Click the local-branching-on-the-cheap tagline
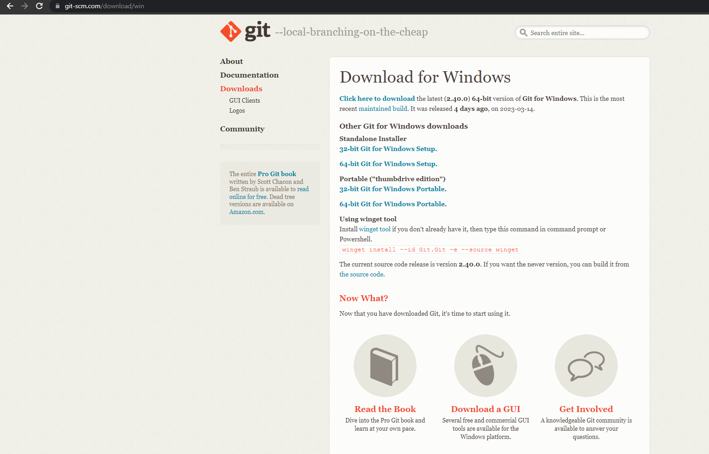This screenshot has height=454, width=709. [x=351, y=32]
